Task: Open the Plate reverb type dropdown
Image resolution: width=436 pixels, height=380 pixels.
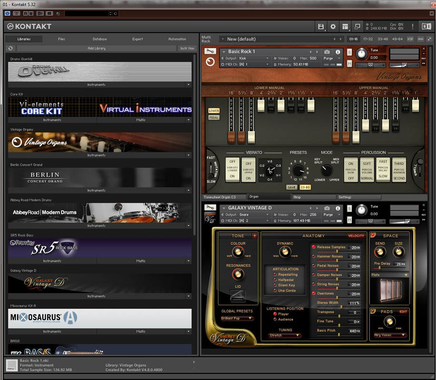Action: [x=389, y=275]
